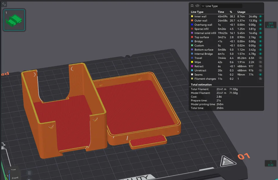Open the Line Type view mode dropdown
This screenshot has height=180, width=278.
tap(222, 6)
